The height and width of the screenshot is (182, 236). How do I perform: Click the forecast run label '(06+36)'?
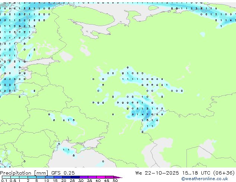pyautogui.click(x=224, y=173)
